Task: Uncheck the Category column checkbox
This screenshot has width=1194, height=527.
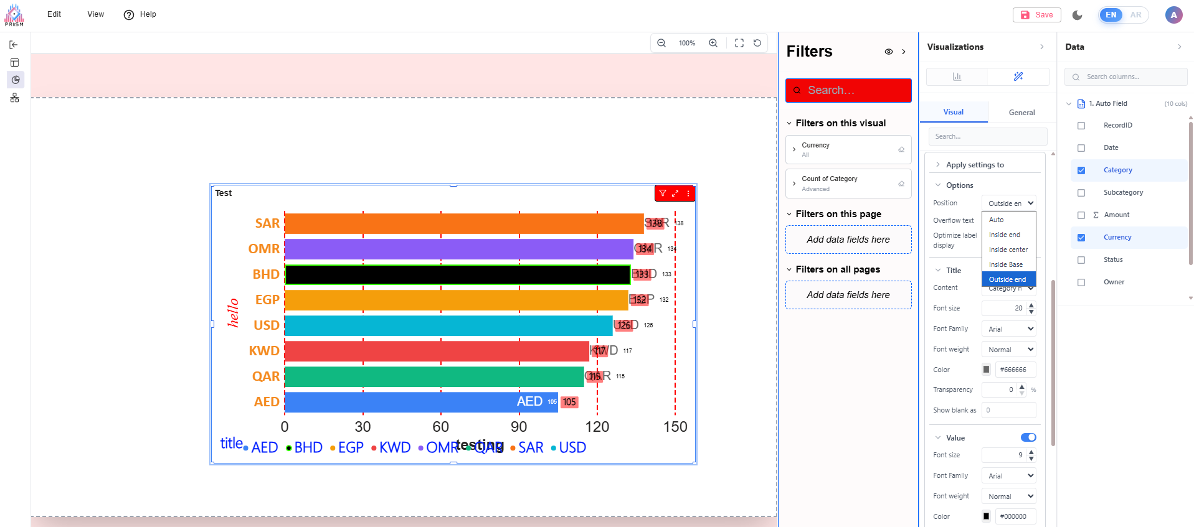Action: (x=1081, y=170)
